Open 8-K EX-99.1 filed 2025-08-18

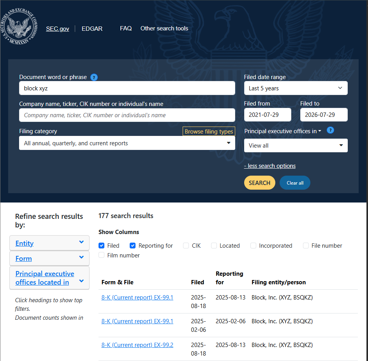137,298
